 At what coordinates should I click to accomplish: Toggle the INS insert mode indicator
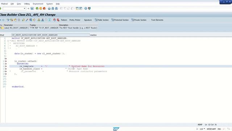(x=219, y=129)
